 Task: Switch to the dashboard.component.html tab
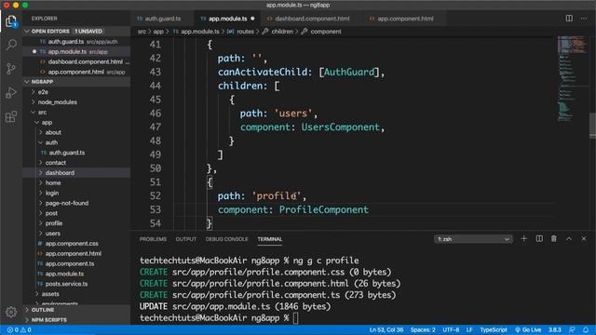point(312,19)
